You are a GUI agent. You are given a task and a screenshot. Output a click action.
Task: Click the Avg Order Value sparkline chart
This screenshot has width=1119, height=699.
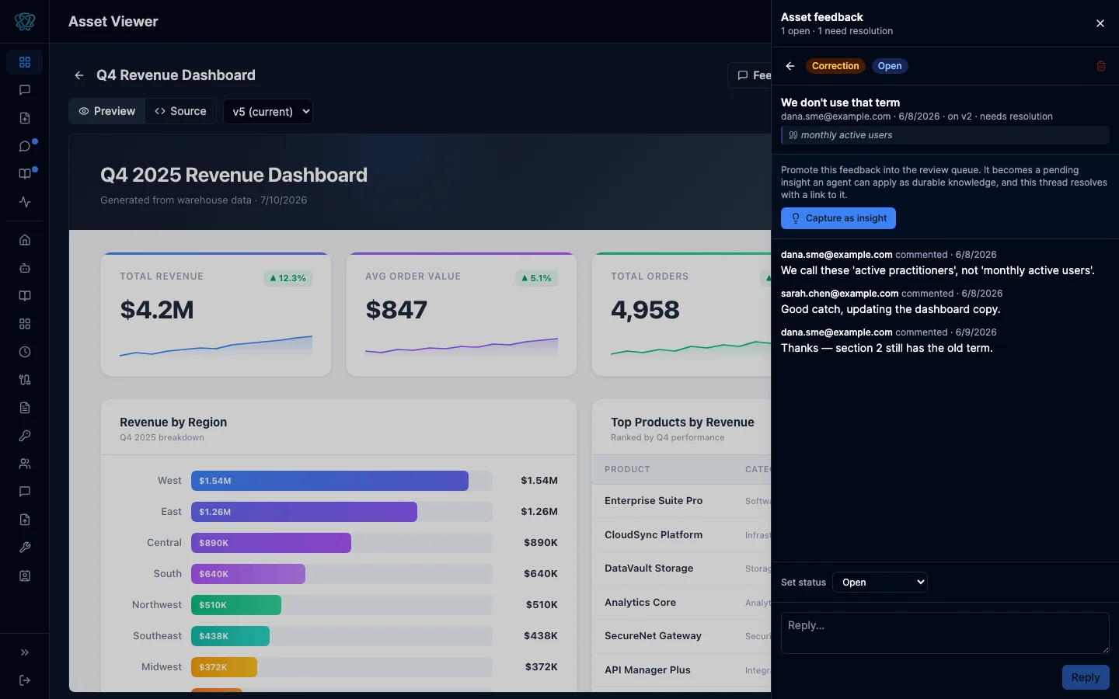[x=462, y=346]
